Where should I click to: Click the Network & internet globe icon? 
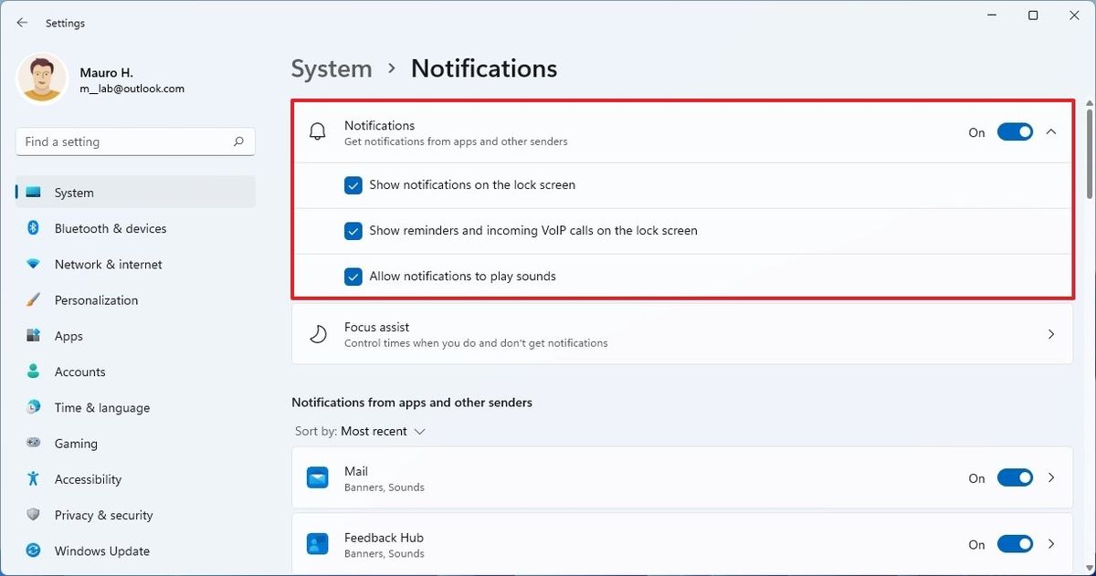coord(32,264)
